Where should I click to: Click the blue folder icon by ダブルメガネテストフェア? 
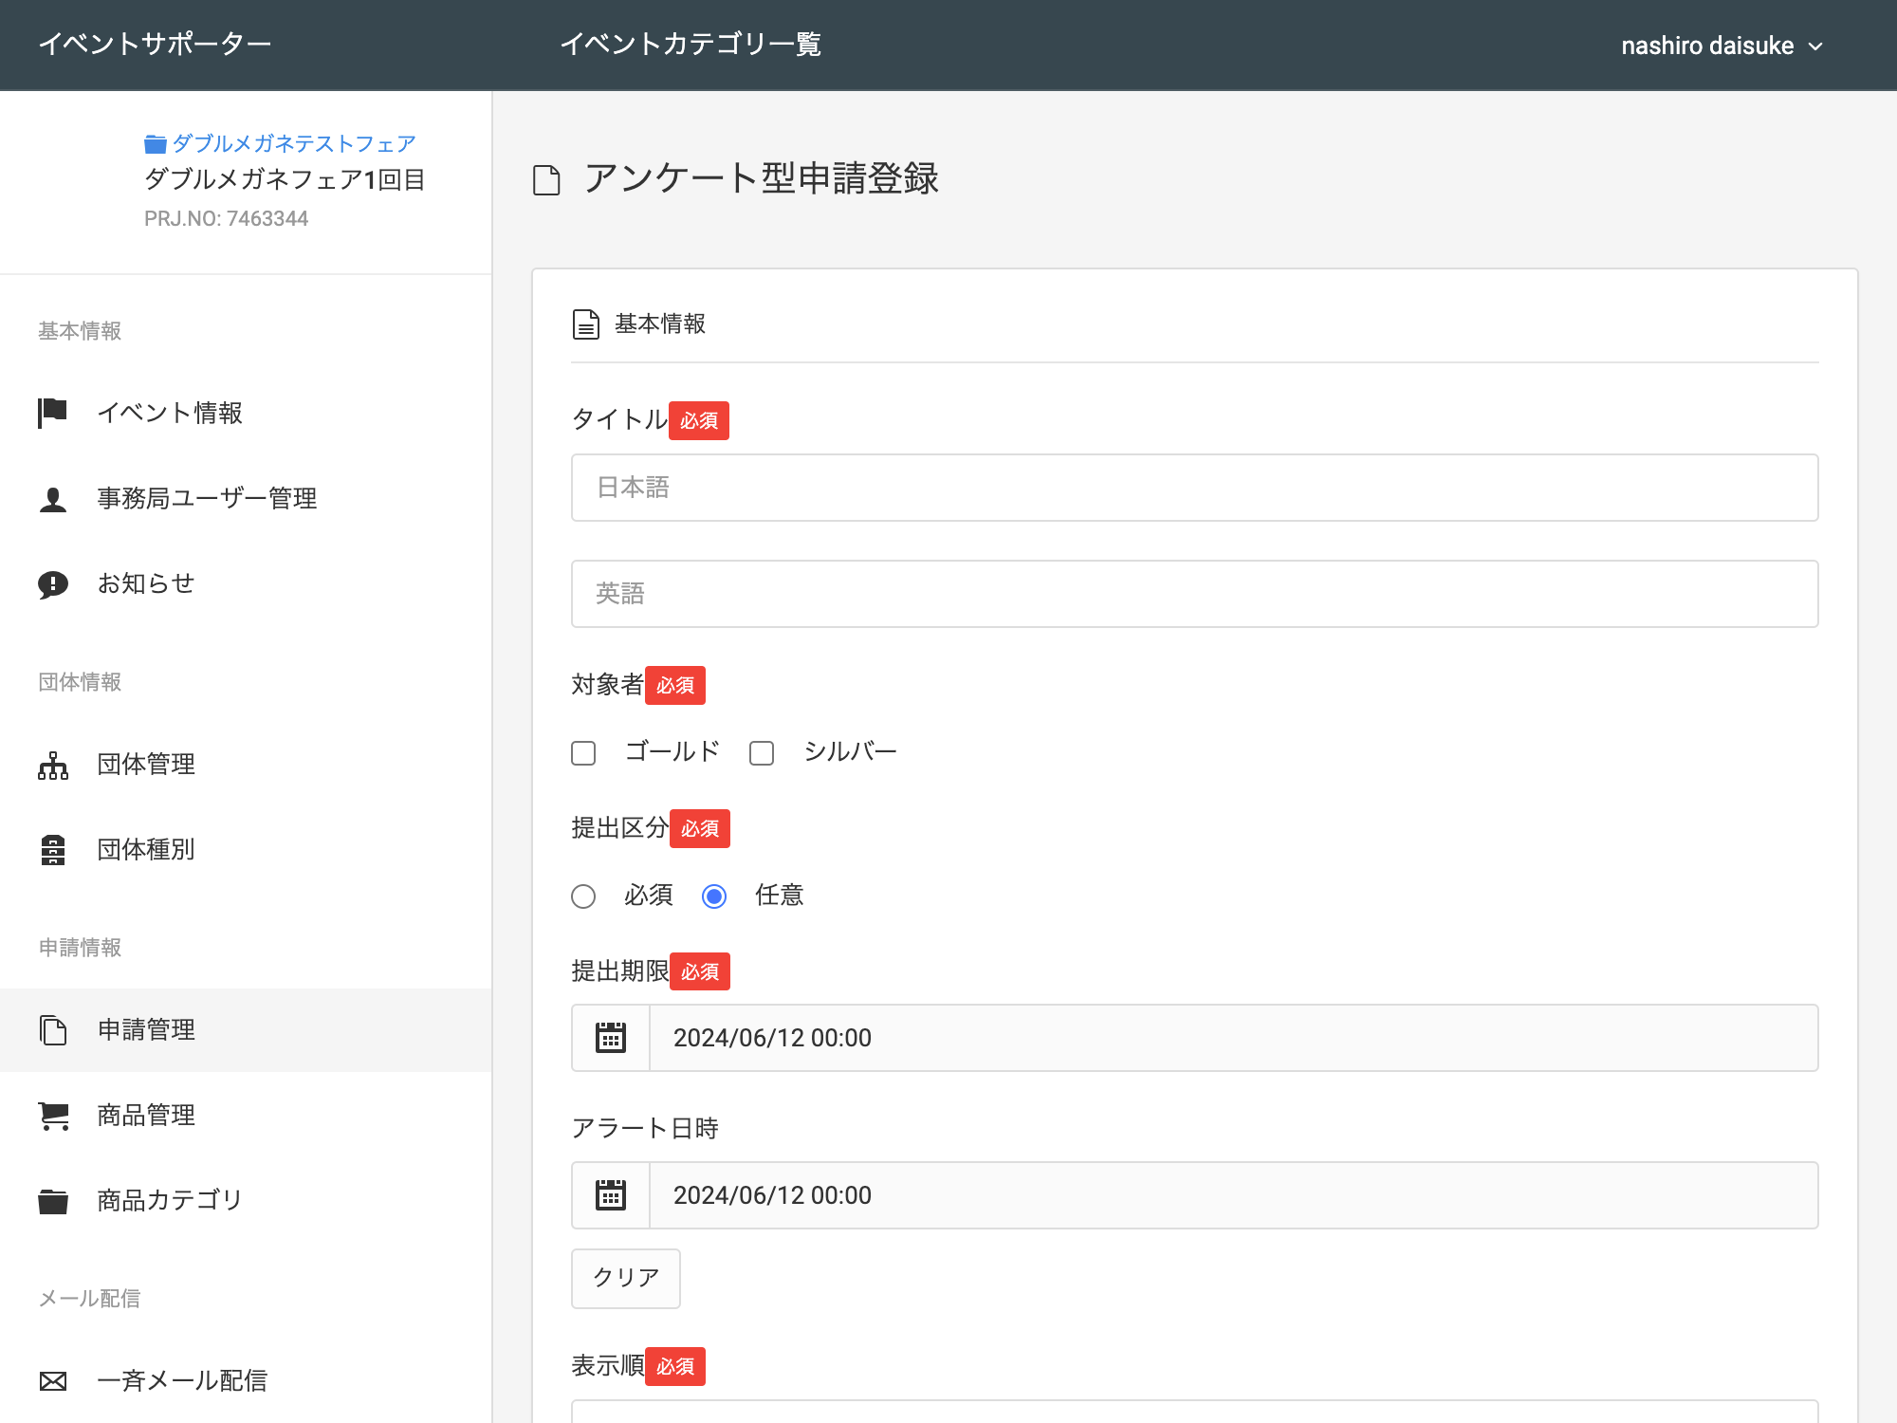pos(155,144)
